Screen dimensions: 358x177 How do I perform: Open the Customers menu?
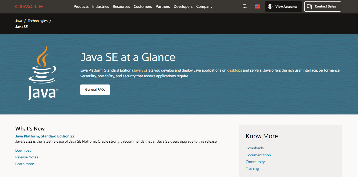click(143, 6)
